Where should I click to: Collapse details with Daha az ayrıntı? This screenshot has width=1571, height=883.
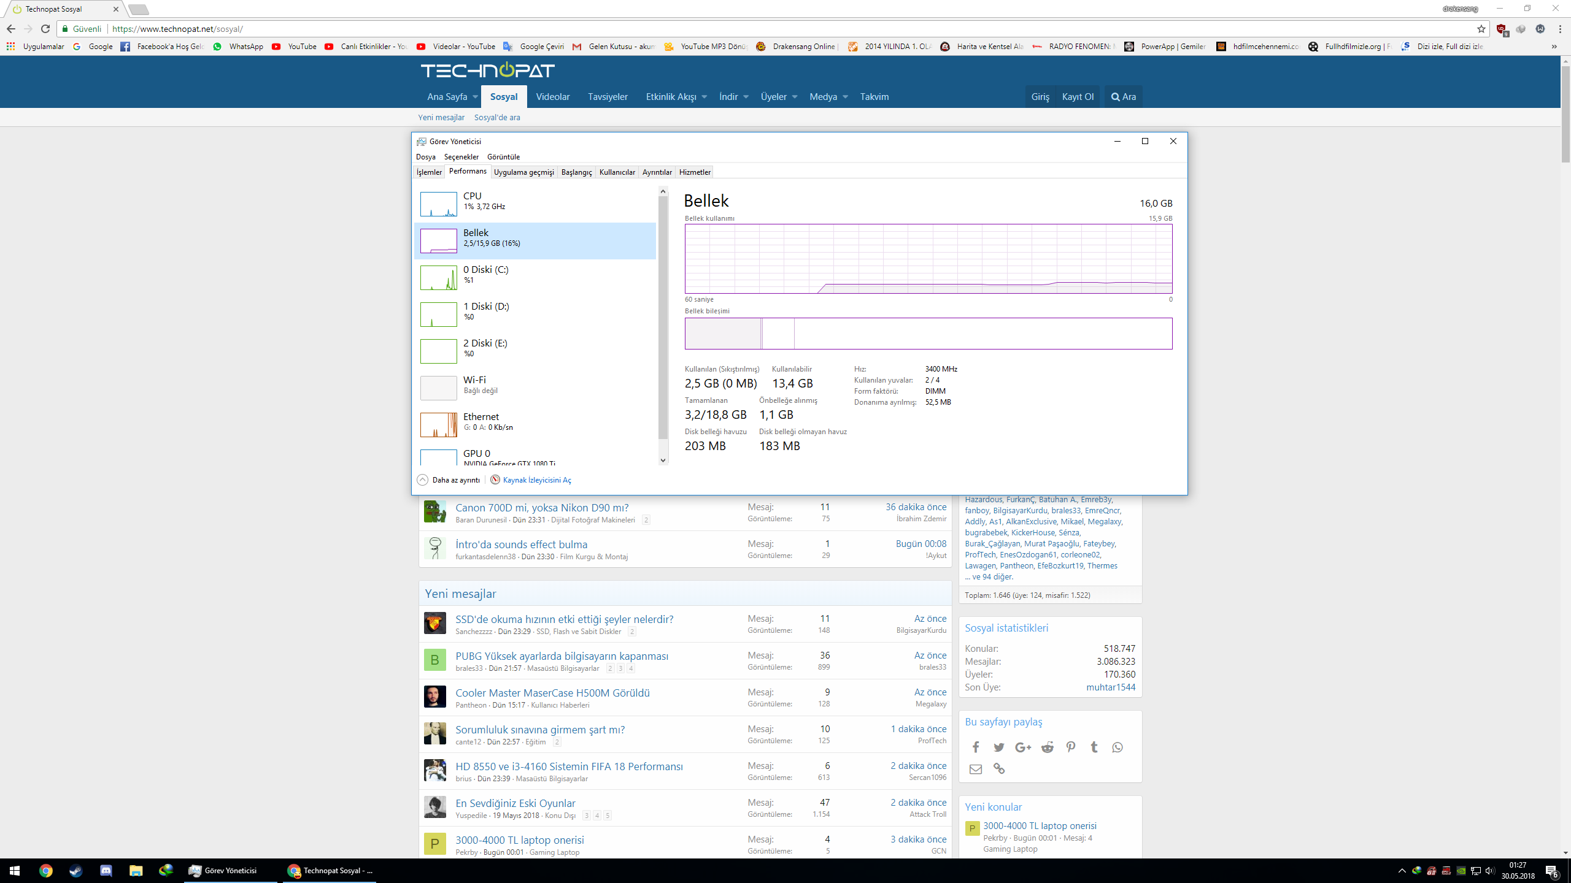point(449,480)
